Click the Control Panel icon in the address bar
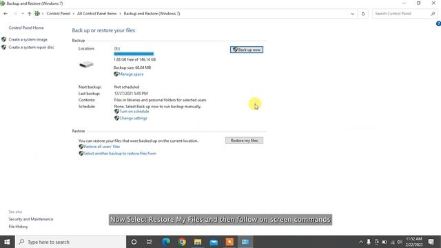Image resolution: width=441 pixels, height=248 pixels. click(37, 14)
